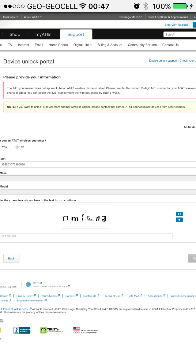
Task: Click the att.net globe icon
Action: click(x=28, y=285)
